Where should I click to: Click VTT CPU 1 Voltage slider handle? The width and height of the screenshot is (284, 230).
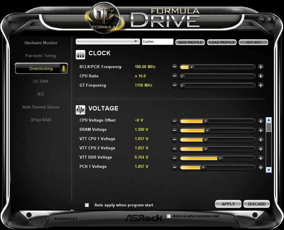pyautogui.click(x=206, y=140)
